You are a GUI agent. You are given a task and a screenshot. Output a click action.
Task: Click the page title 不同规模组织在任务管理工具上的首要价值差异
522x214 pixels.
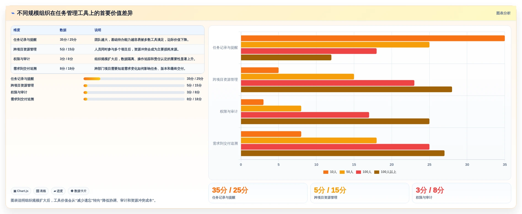click(x=75, y=13)
